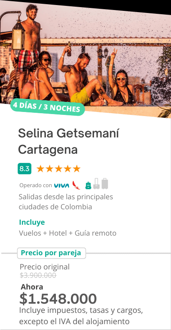171x330 pixels.
Task: Click the gray carry-on trolley luggage icon
Action: click(96, 184)
